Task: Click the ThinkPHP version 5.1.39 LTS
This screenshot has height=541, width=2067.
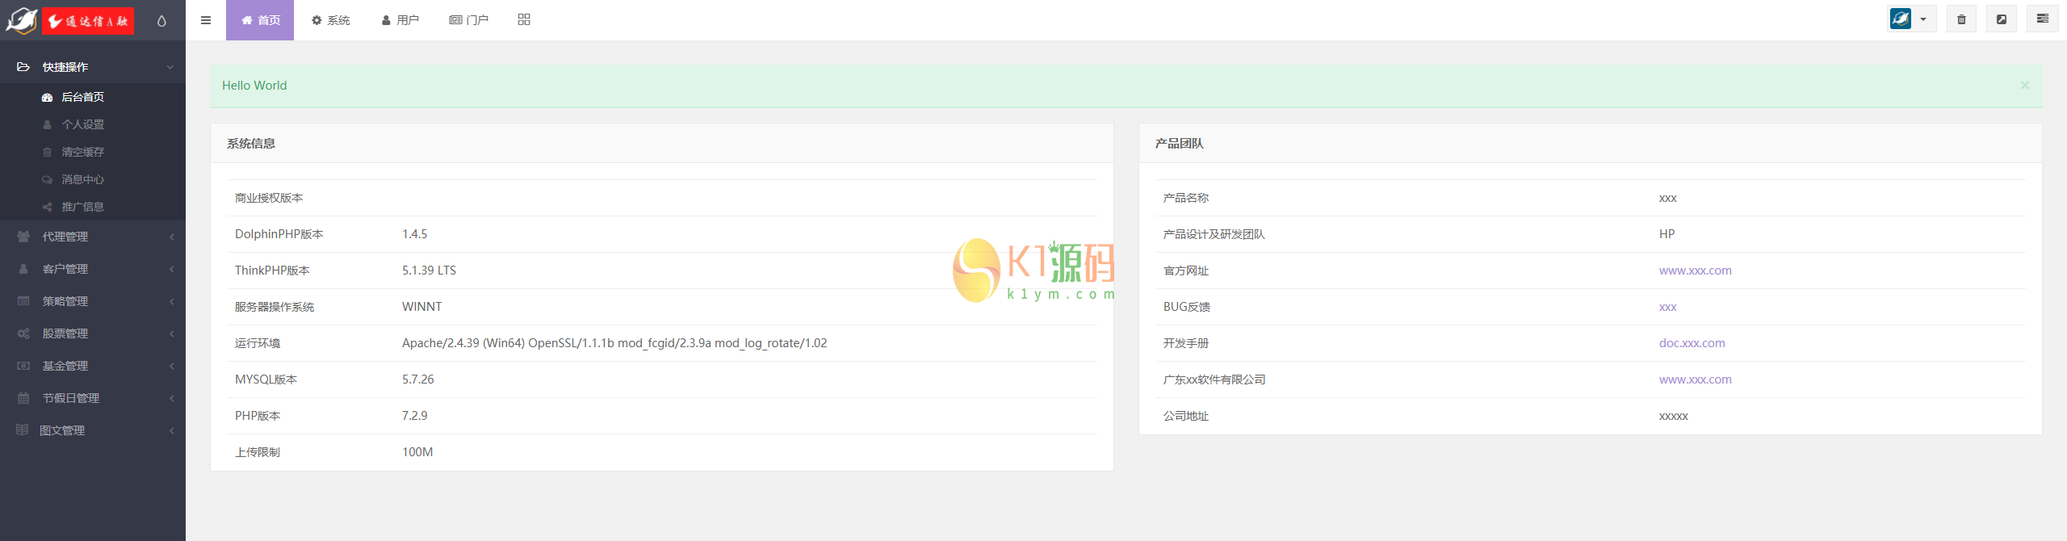Action: coord(429,270)
